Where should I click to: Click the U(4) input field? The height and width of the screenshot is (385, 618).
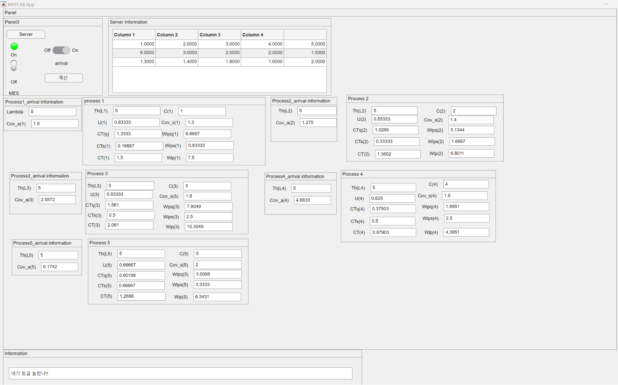click(392, 199)
